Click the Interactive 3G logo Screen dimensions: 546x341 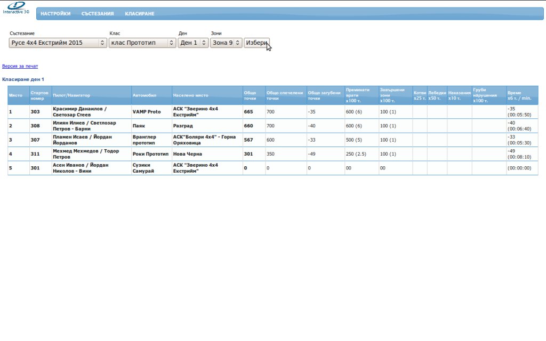pyautogui.click(x=16, y=7)
